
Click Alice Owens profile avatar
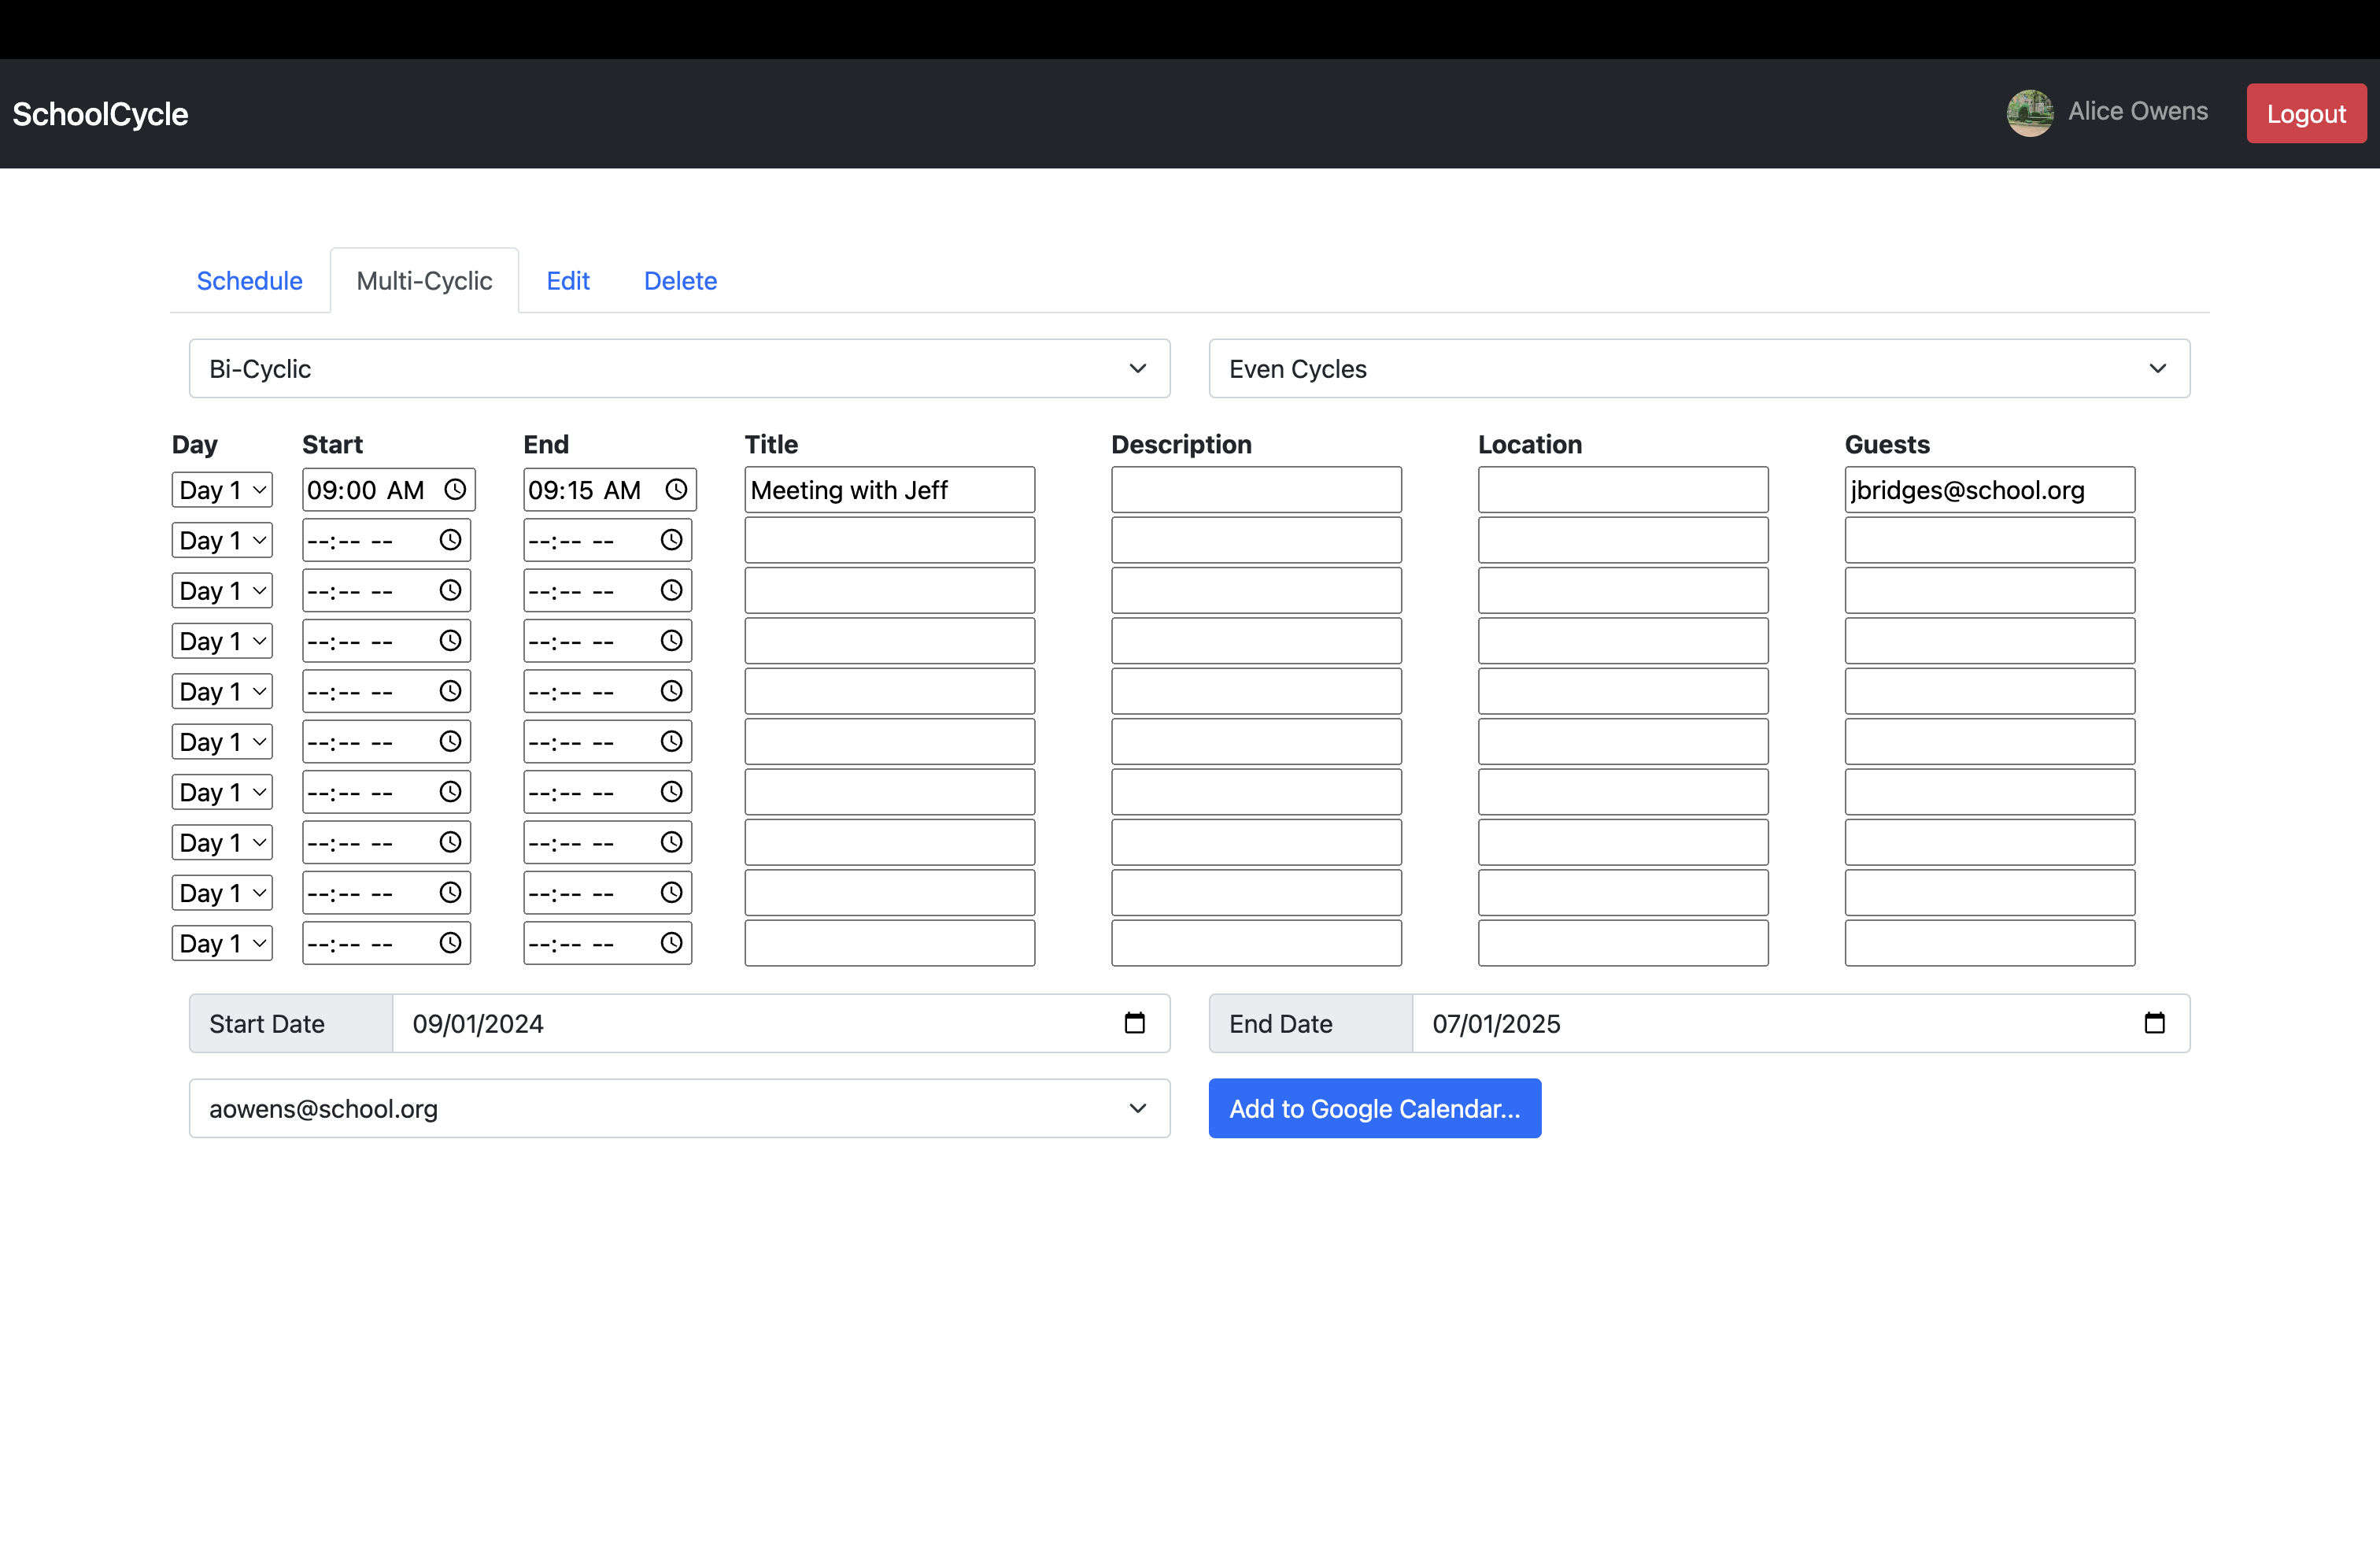(x=2030, y=113)
